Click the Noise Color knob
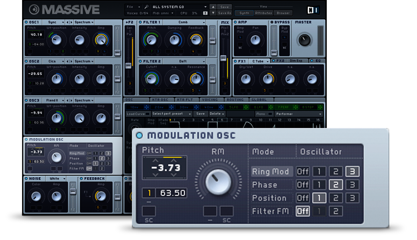The image size is (417, 240). [36, 196]
